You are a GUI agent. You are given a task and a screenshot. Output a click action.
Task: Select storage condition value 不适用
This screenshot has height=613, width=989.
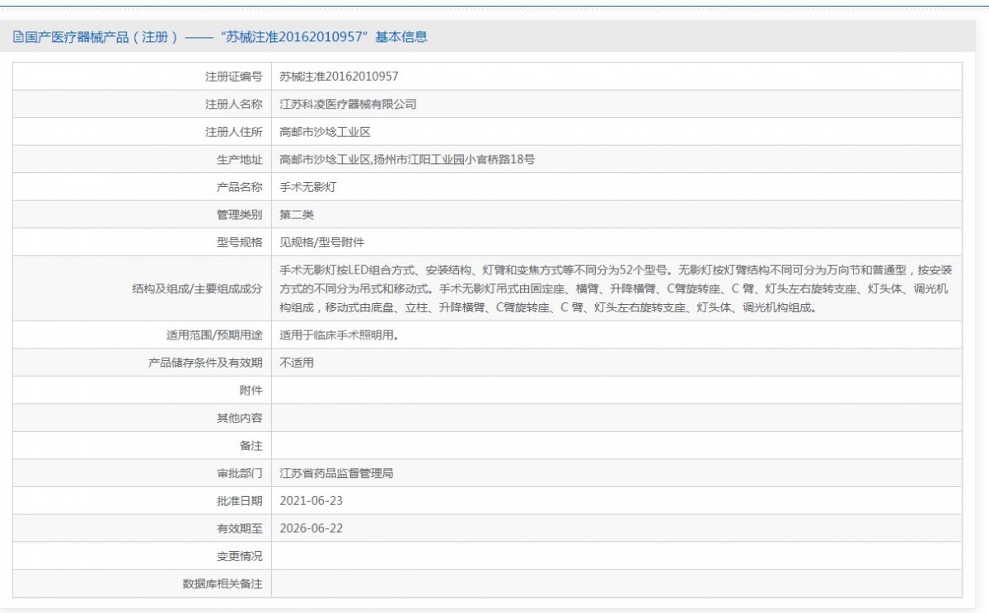pos(297,363)
